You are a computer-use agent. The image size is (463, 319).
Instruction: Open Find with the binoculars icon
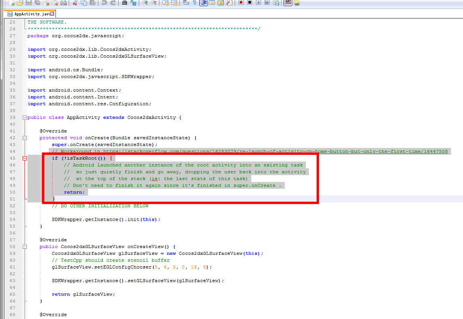tap(124, 3)
